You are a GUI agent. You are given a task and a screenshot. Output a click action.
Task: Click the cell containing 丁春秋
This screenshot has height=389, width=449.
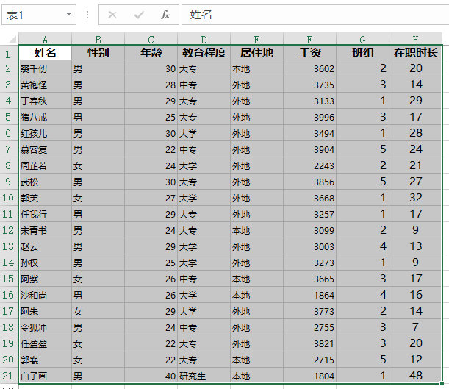pos(45,101)
